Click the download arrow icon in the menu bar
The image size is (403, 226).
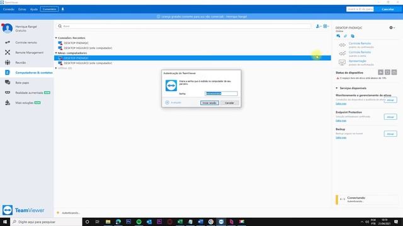[62, 9]
